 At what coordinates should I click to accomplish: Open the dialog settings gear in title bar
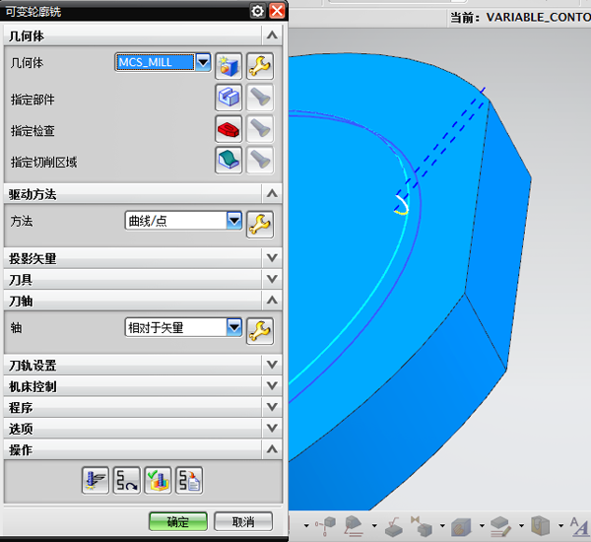point(257,11)
